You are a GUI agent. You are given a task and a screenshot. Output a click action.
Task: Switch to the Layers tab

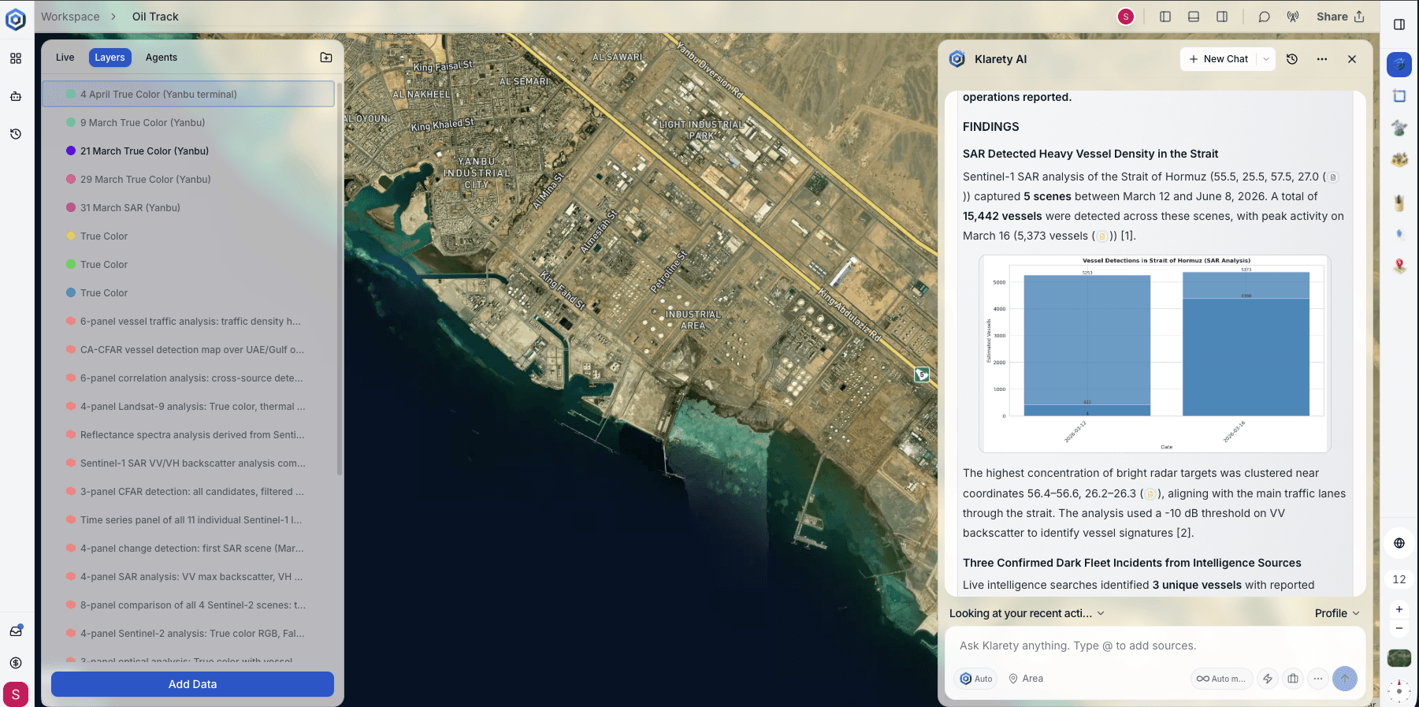tap(110, 58)
